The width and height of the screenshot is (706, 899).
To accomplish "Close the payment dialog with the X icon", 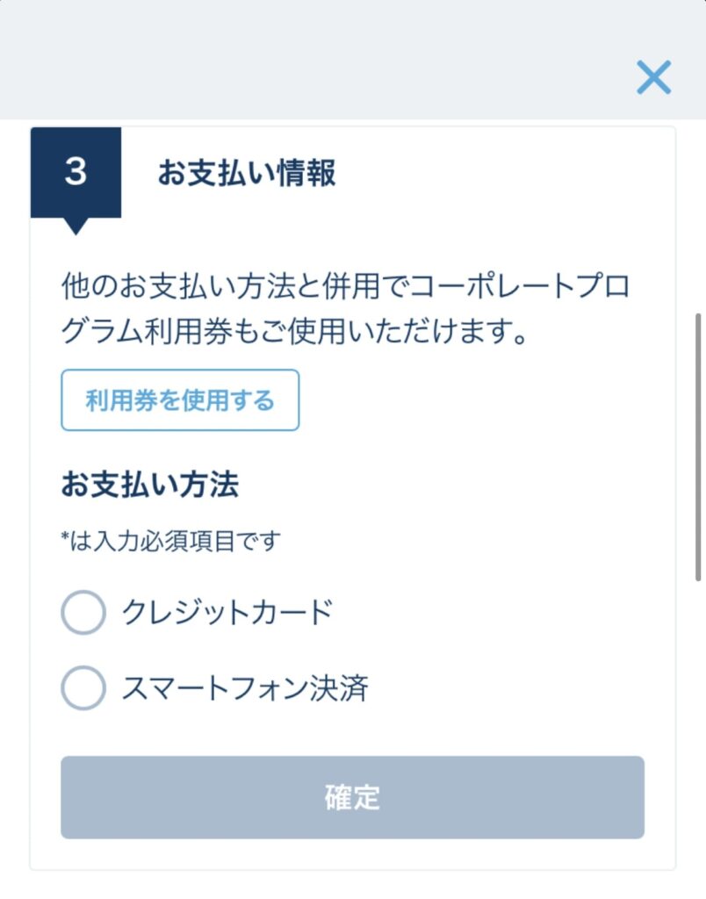I will click(x=653, y=78).
